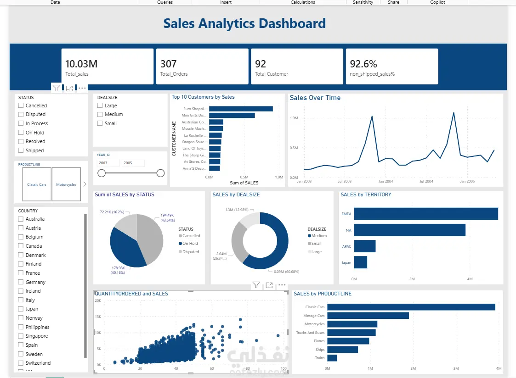Show more product lines with the right chevron
This screenshot has height=378, width=516.
85,184
